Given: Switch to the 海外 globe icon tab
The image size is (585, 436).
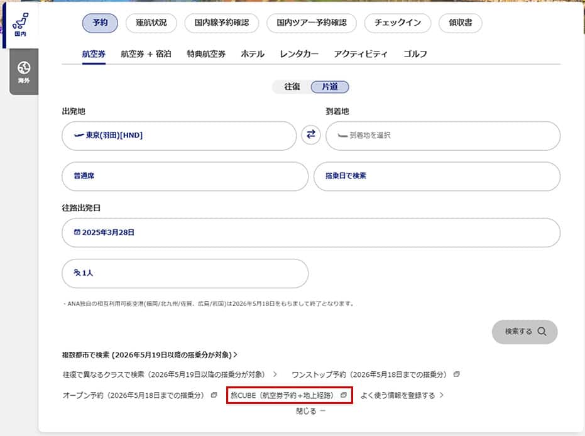Looking at the screenshot, I should pyautogui.click(x=24, y=71).
